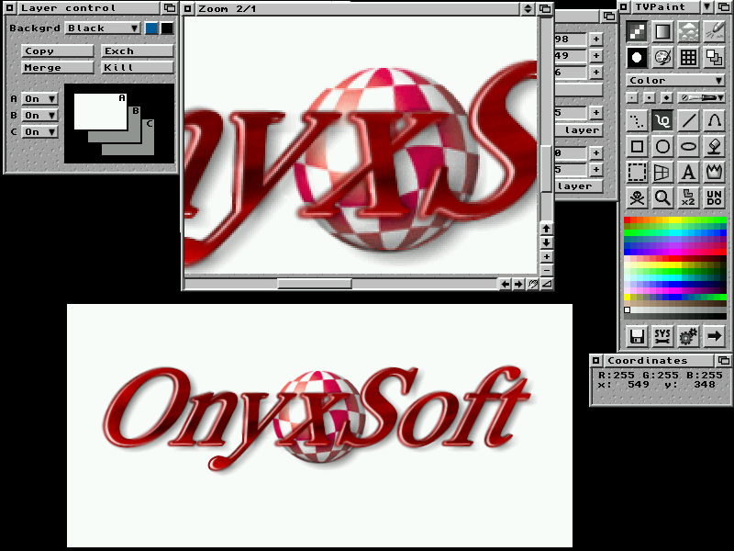Click the Kill button
734x551 pixels.
138,67
